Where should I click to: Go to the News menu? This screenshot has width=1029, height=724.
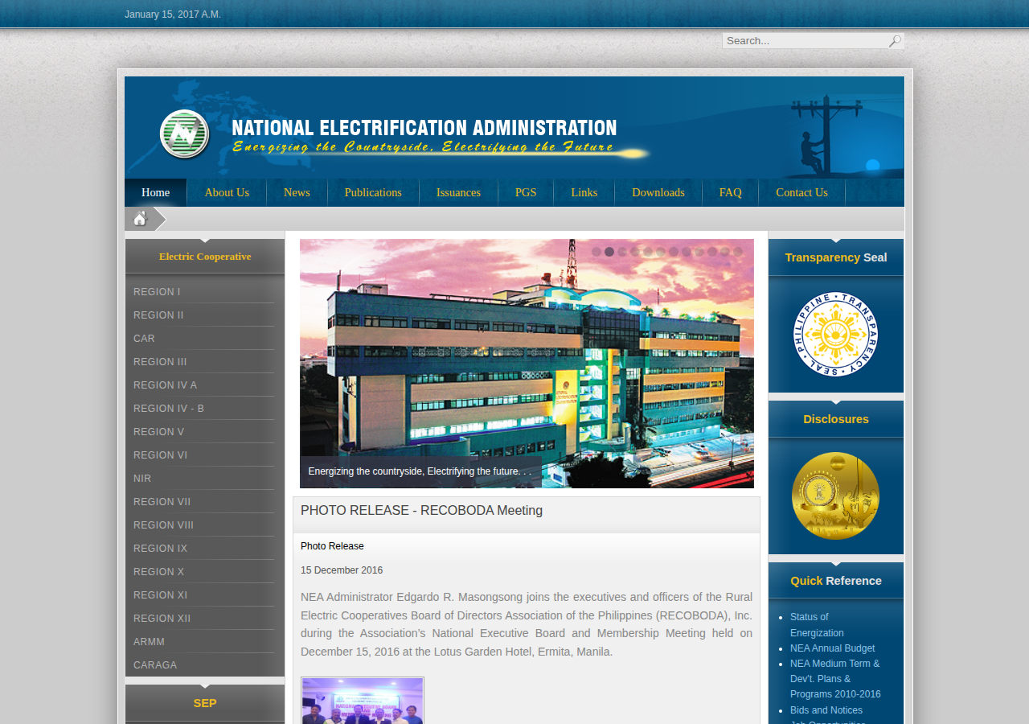(297, 193)
